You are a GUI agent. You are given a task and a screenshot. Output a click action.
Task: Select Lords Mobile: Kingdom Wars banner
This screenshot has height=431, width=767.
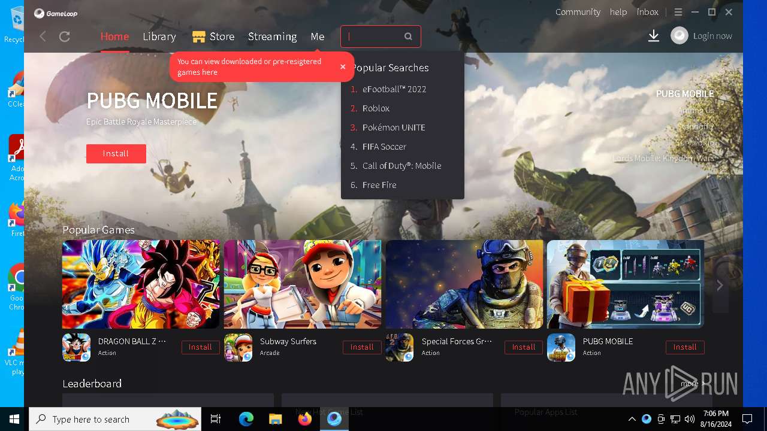click(x=663, y=159)
